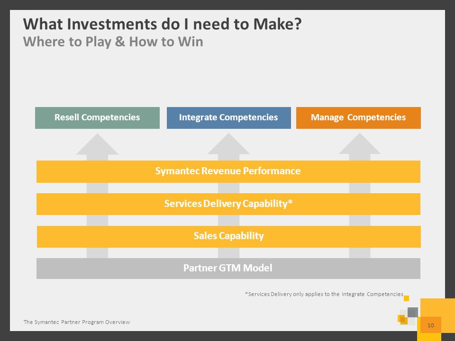455x341 pixels.
Task: Click the dark orange square in corner logo
Action: tap(403, 319)
